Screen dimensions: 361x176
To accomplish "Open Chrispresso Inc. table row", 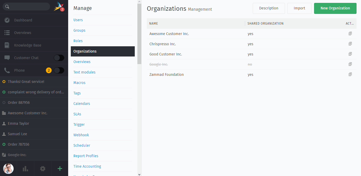I will pyautogui.click(x=252, y=44).
